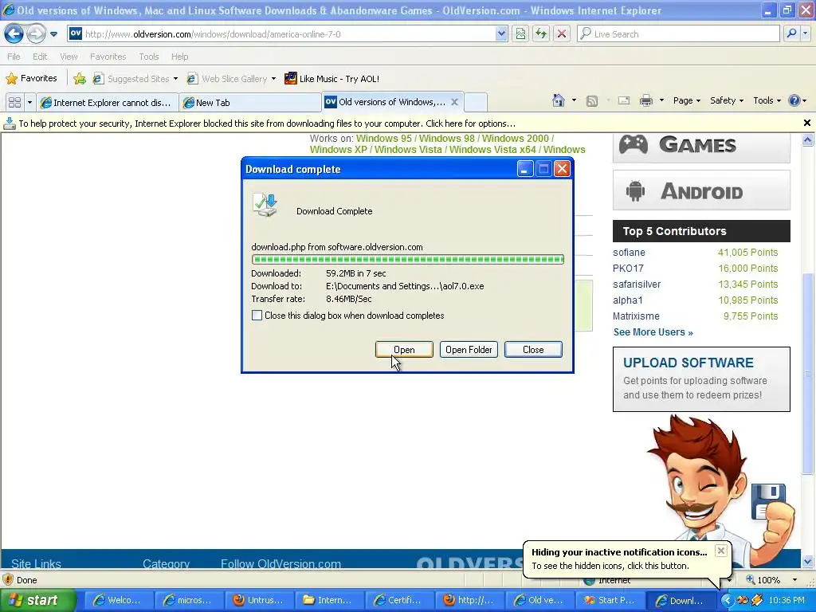
Task: Open a blank new tab button
Action: coord(475,103)
